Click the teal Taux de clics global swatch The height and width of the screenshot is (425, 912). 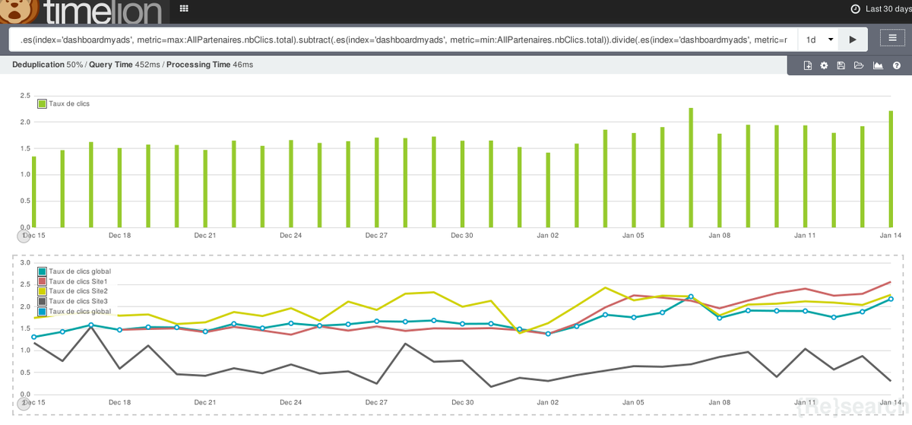coord(43,271)
